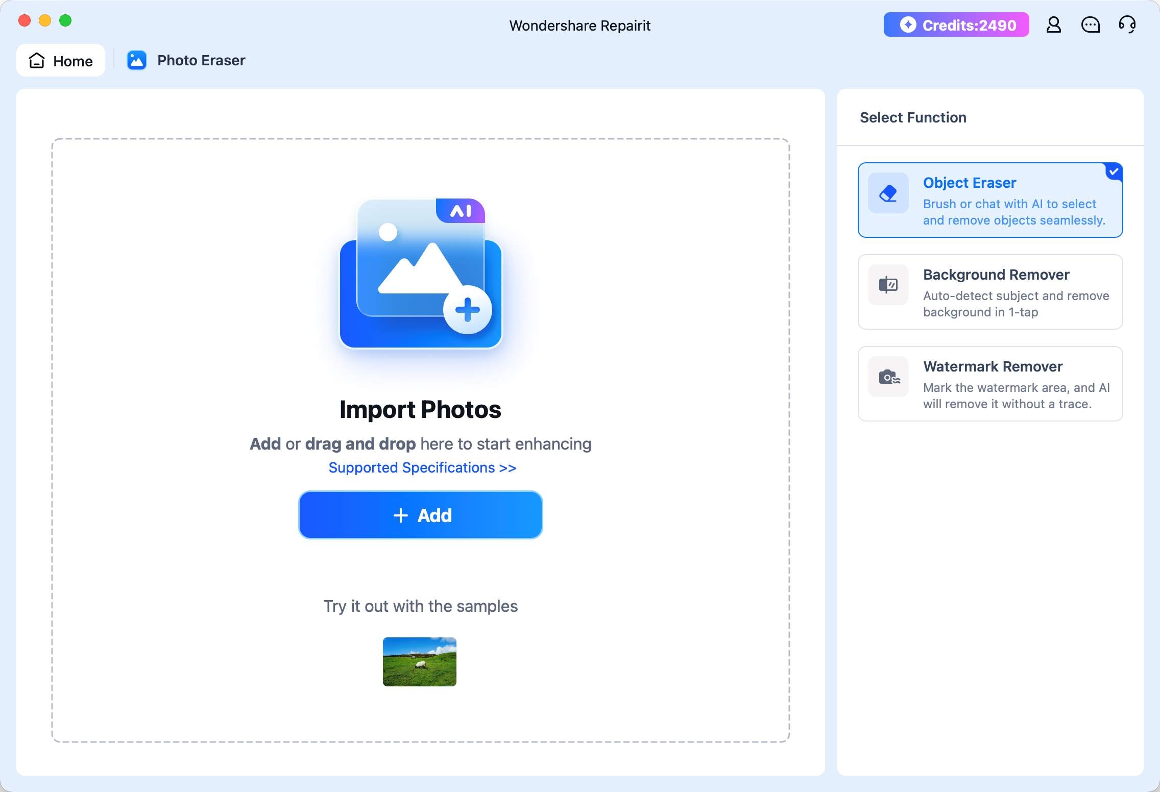Viewport: 1160px width, 792px height.
Task: Choose the Background Remover function
Action: point(990,292)
